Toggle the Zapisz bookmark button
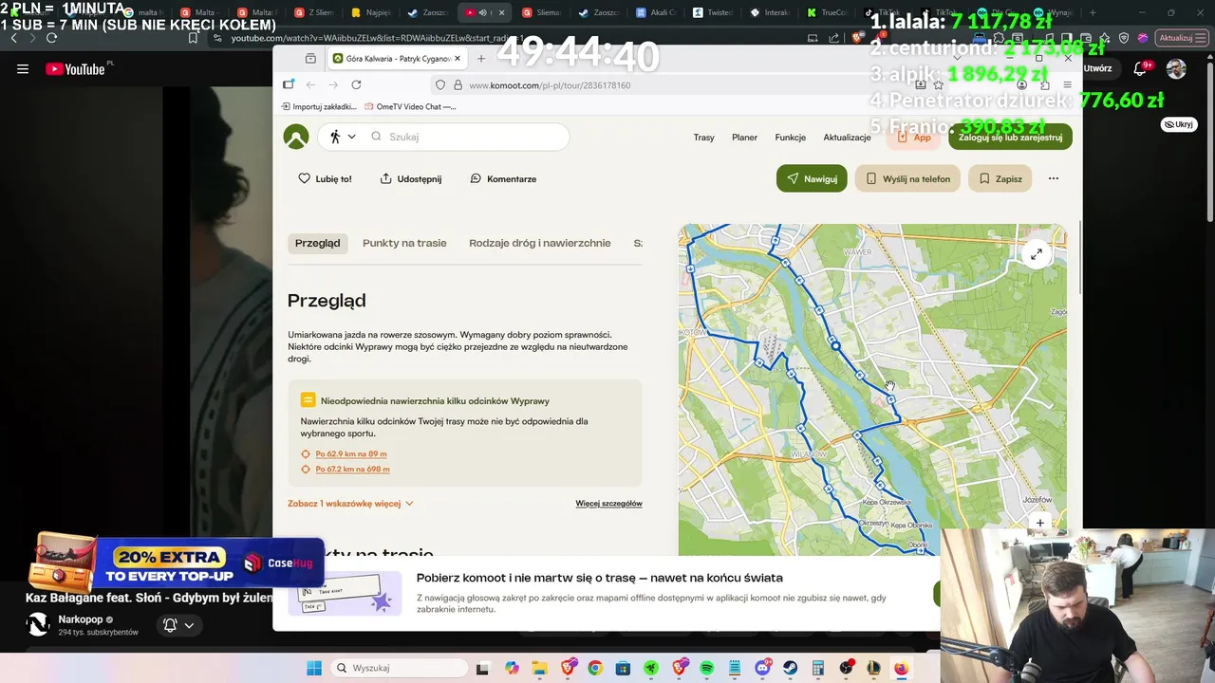The height and width of the screenshot is (683, 1215). [1000, 178]
